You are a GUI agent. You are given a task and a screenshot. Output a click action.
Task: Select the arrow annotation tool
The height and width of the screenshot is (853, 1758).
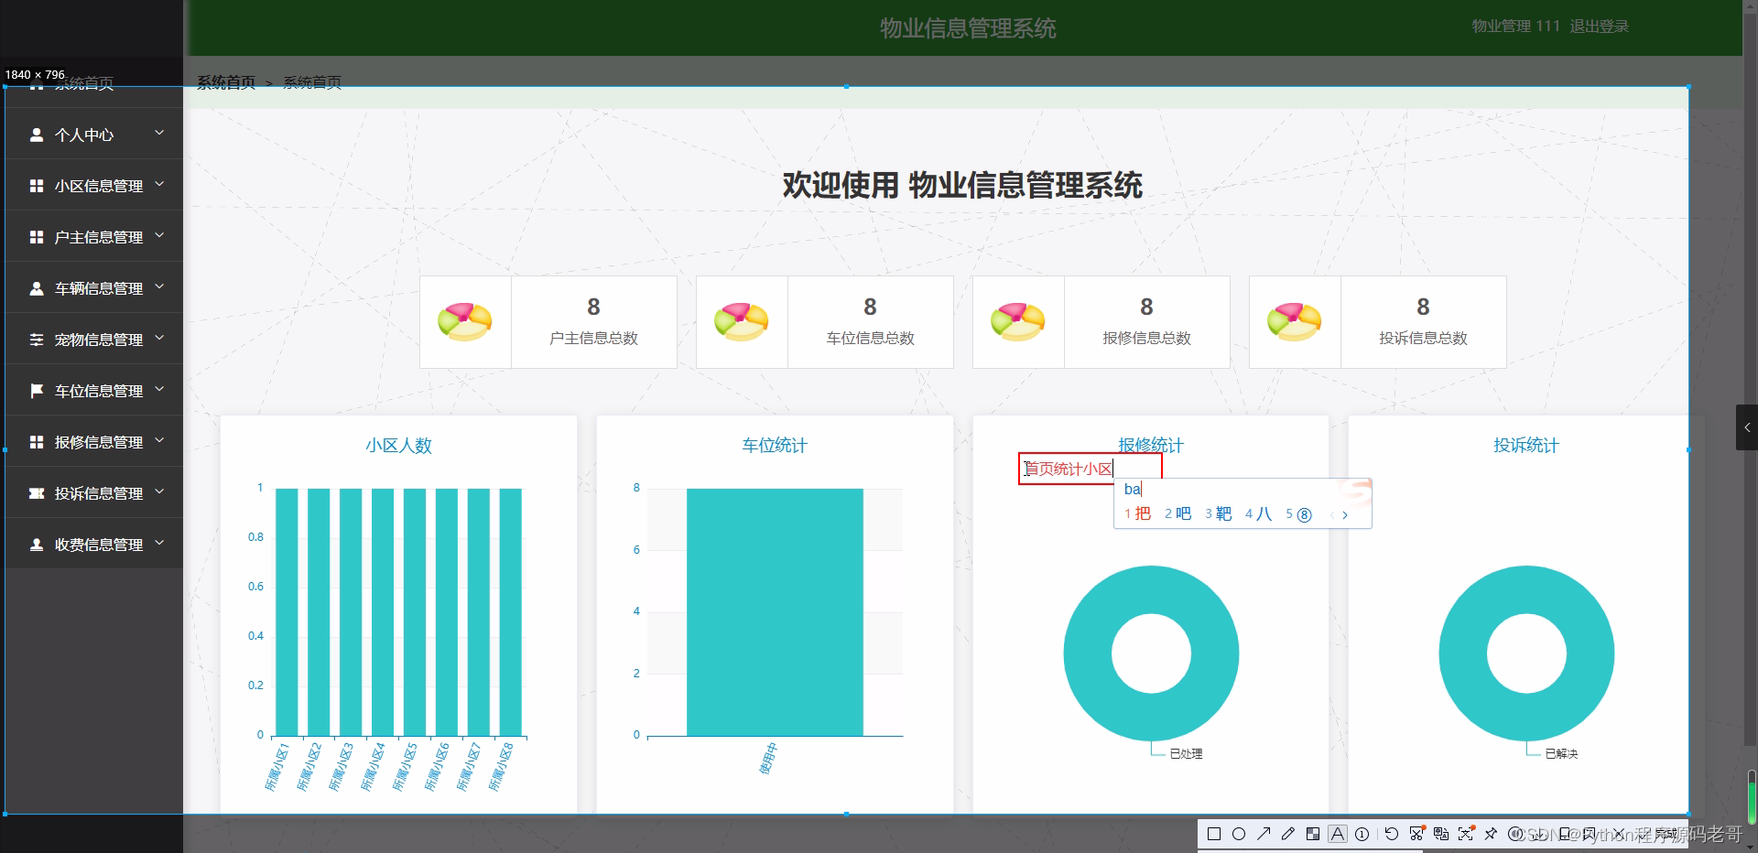pyautogui.click(x=1264, y=834)
